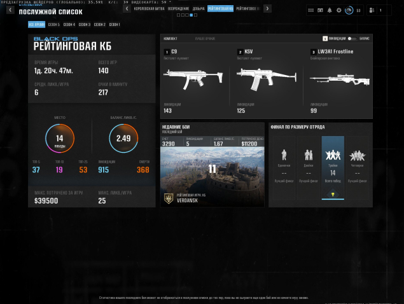The height and width of the screenshot is (304, 404).
Task: Show next mode tabs with right chevron
Action: (x=267, y=8)
